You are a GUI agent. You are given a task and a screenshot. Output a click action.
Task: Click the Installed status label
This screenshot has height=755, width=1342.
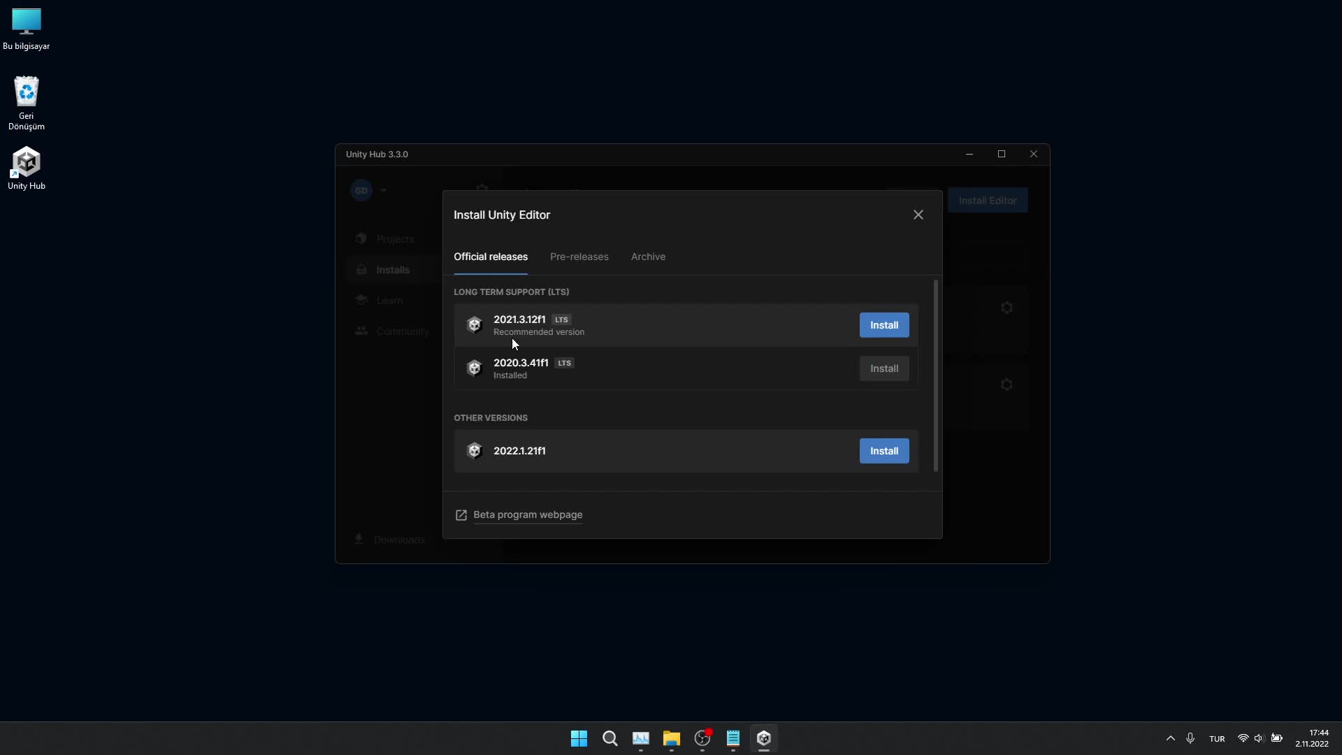coord(510,375)
